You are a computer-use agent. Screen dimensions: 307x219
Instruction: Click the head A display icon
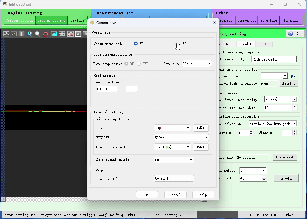click(78, 34)
